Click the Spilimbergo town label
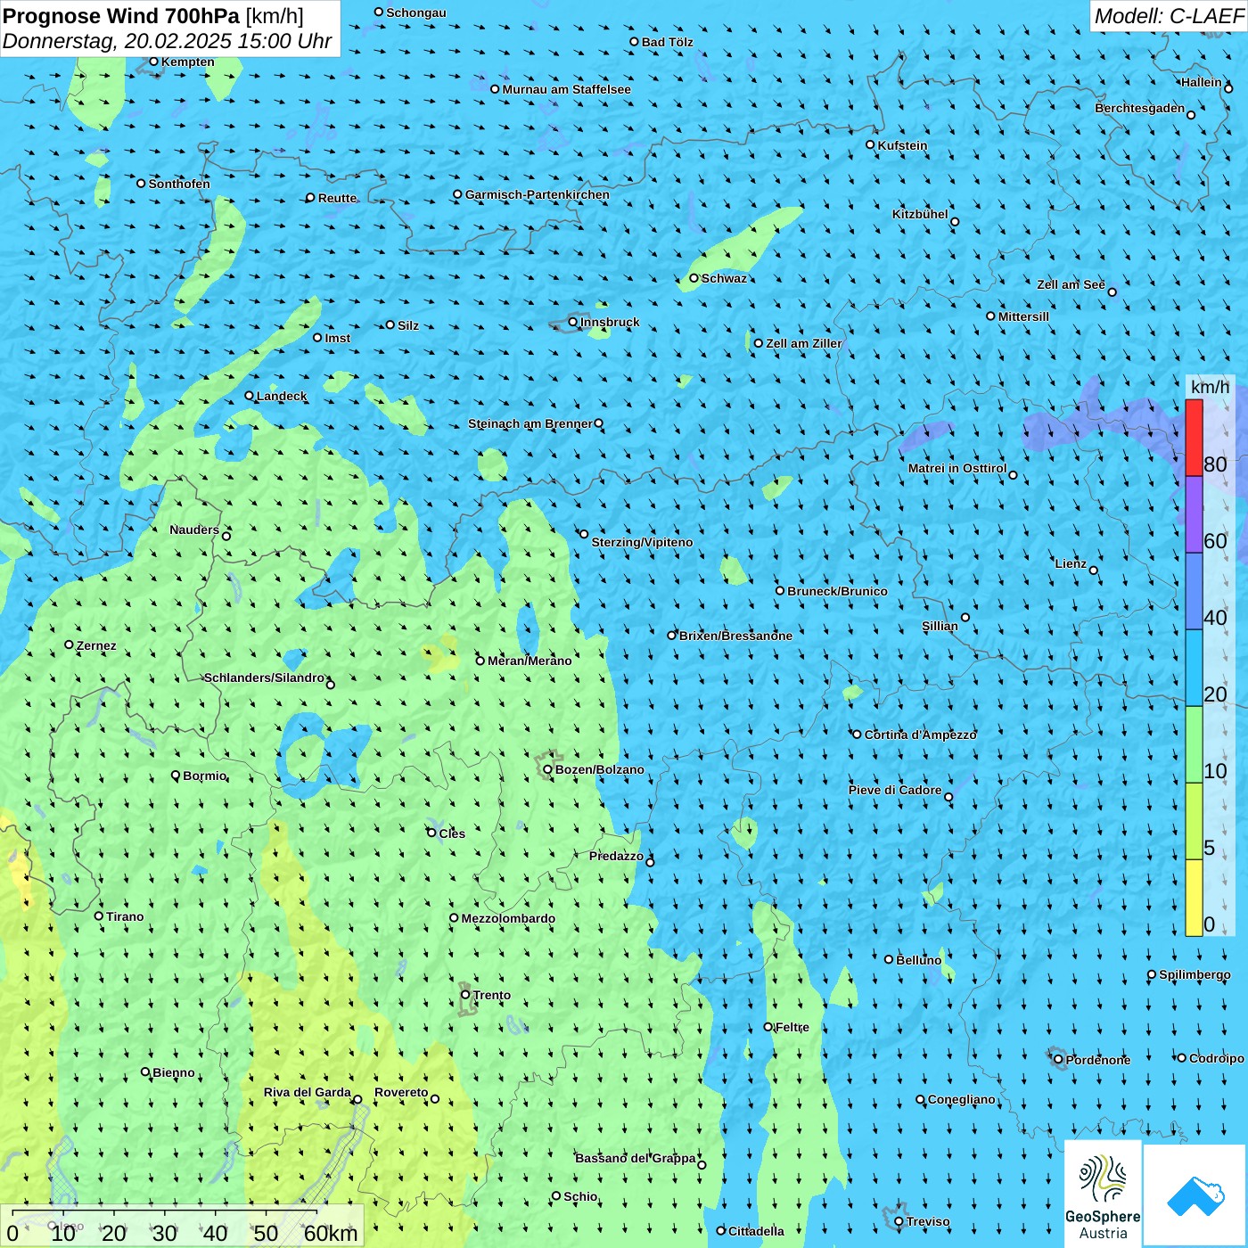Viewport: 1248px width, 1248px height. pos(1195,974)
